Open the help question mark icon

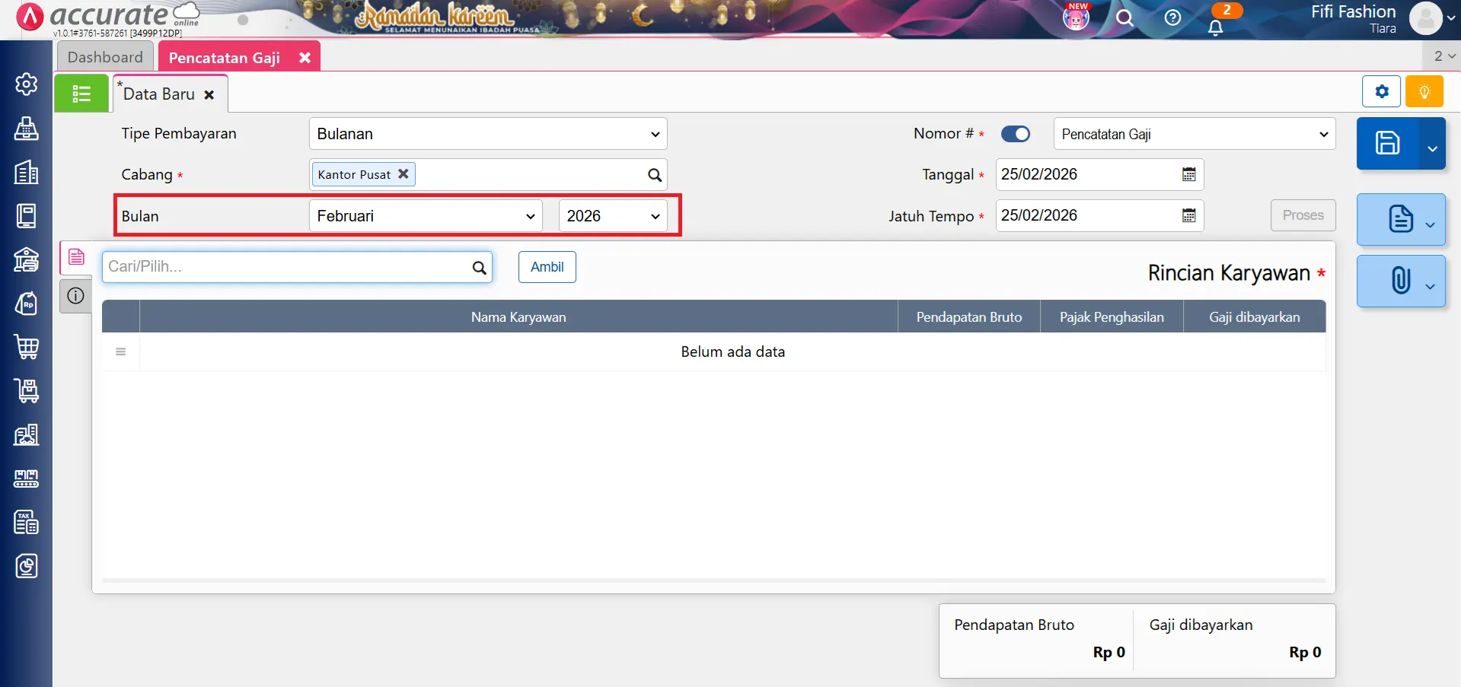coord(1172,17)
